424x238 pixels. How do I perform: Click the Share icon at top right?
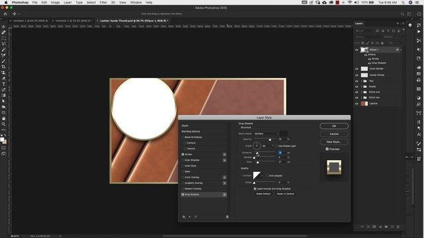(419, 14)
